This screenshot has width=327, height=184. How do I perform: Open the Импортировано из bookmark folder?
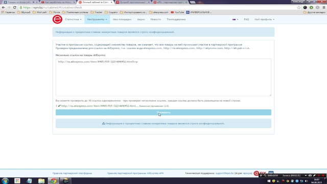click(x=133, y=12)
